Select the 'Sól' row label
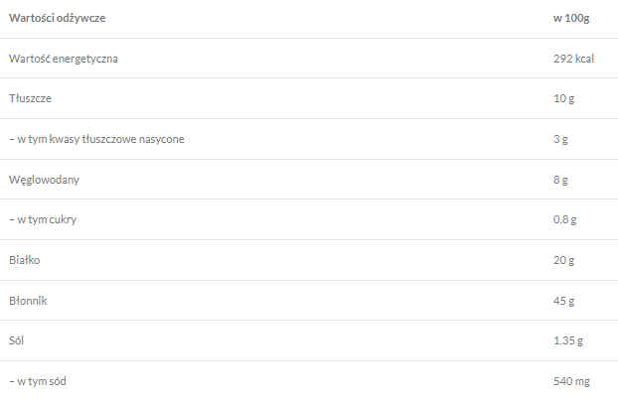Screen dimensions: 618x399 click(x=17, y=340)
